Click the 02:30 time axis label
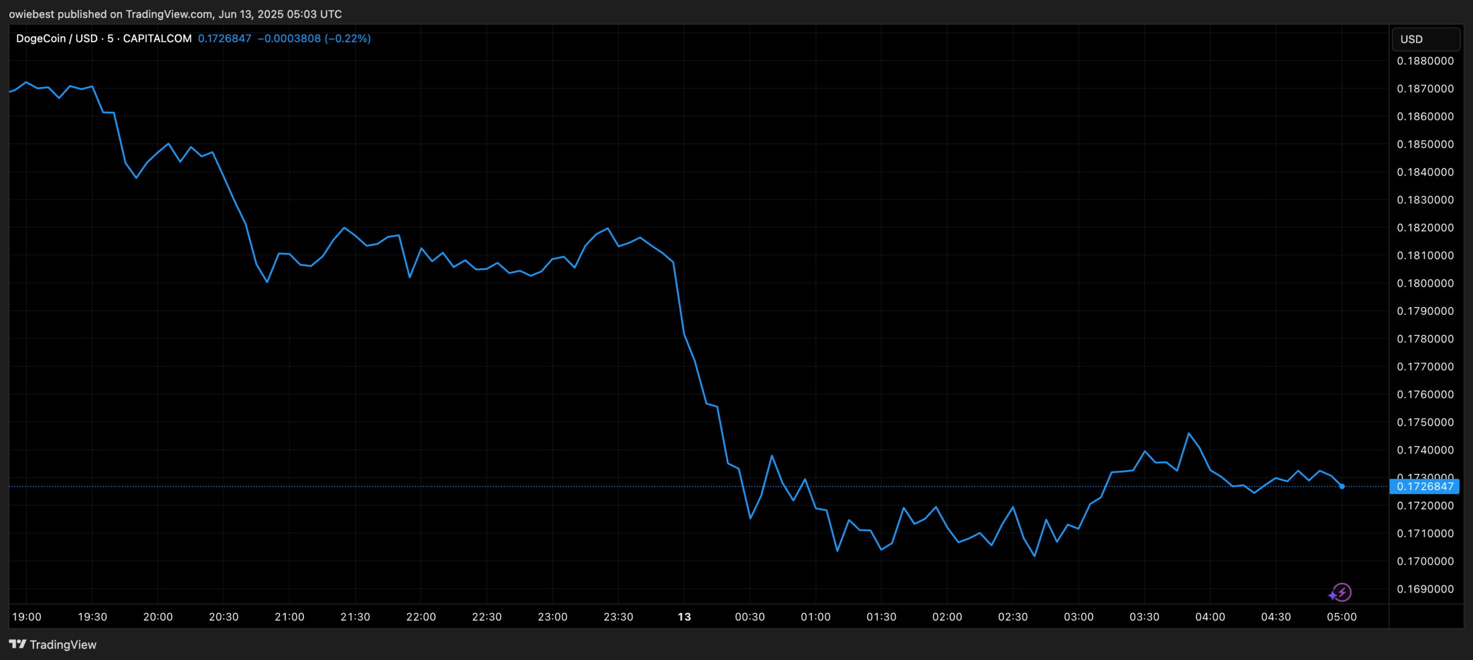The height and width of the screenshot is (660, 1473). pos(1013,617)
